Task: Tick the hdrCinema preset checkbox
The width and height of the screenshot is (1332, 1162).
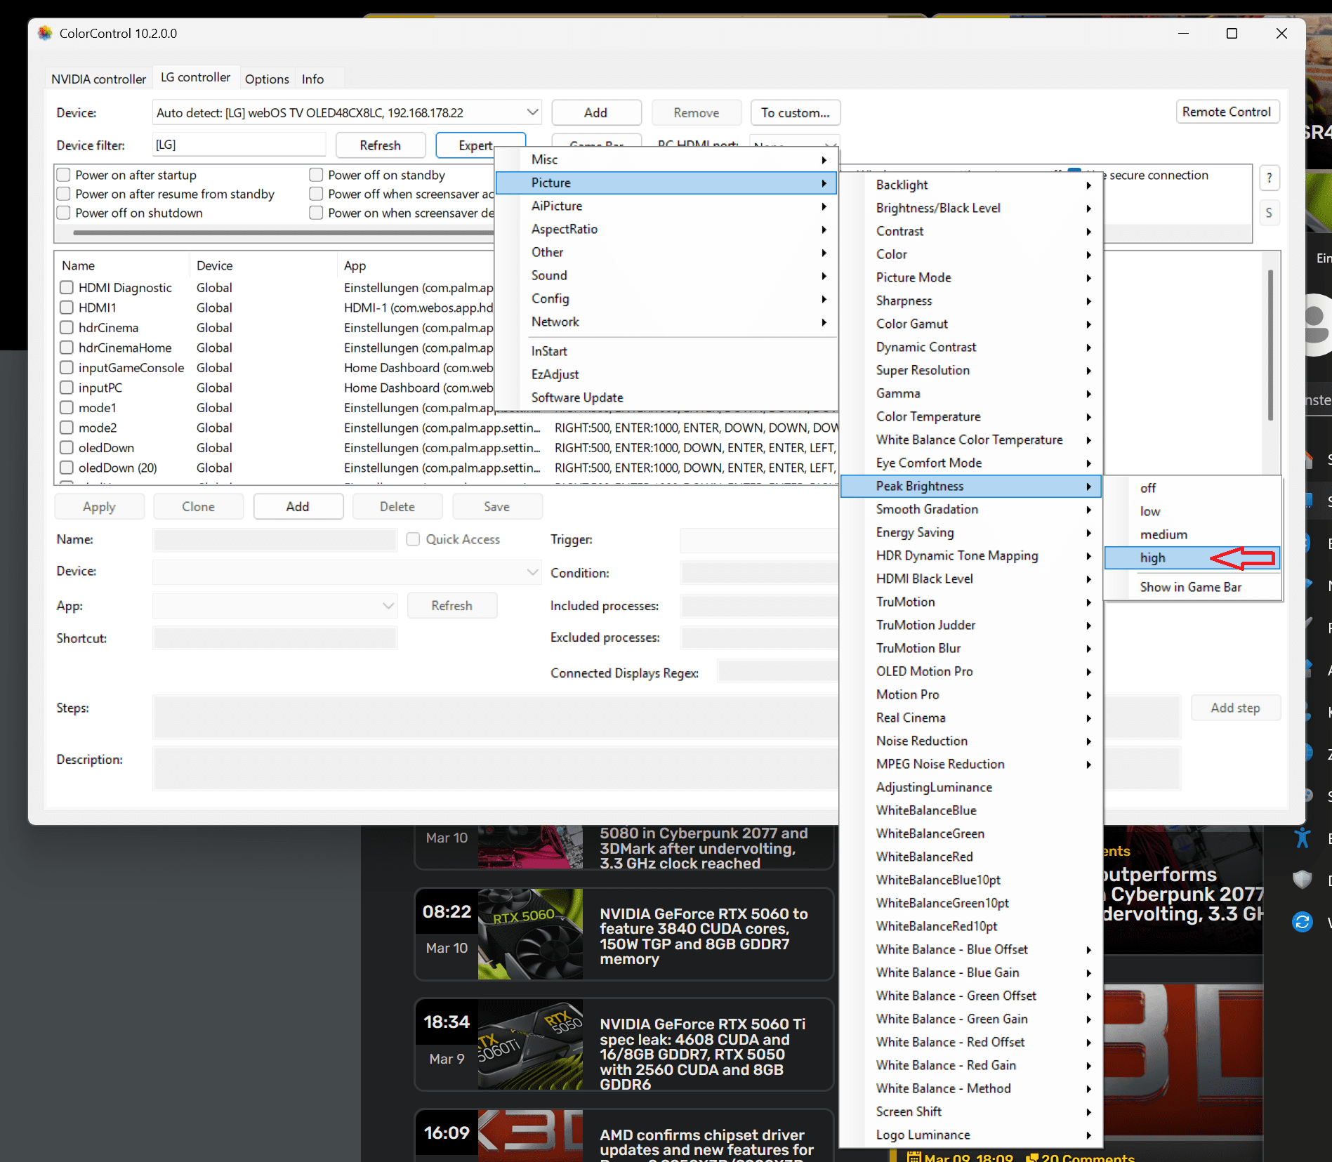Action: point(67,327)
